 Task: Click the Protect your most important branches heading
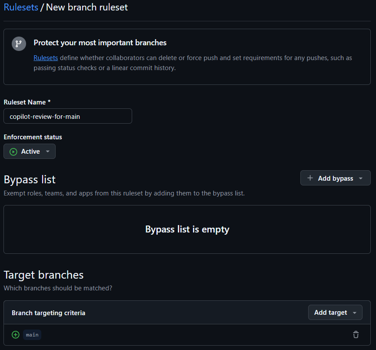(100, 43)
